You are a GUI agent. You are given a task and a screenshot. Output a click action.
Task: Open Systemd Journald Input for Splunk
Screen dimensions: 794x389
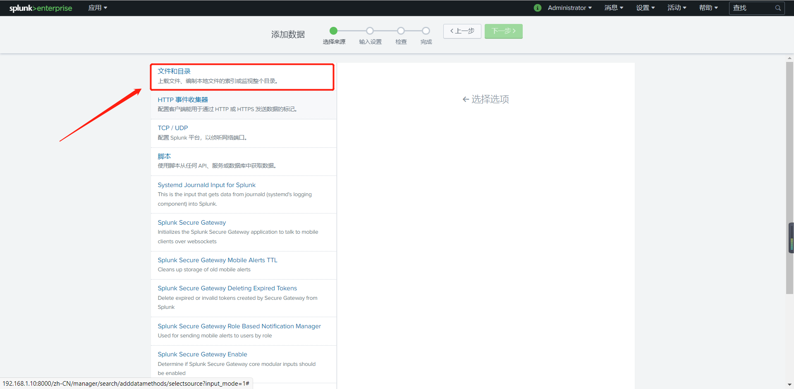(243, 194)
